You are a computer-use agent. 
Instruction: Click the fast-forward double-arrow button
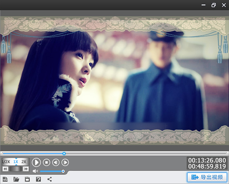(x=26, y=169)
